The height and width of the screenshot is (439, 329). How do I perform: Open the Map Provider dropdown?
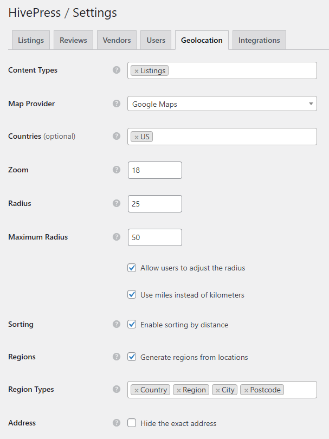tap(222, 104)
